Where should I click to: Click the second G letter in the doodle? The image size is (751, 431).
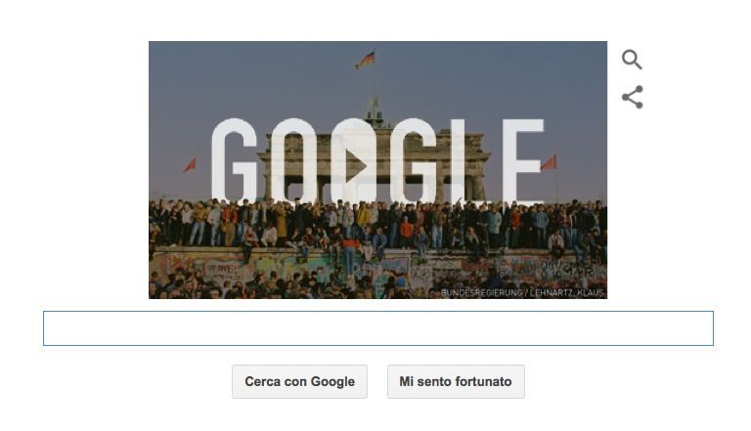click(x=414, y=160)
